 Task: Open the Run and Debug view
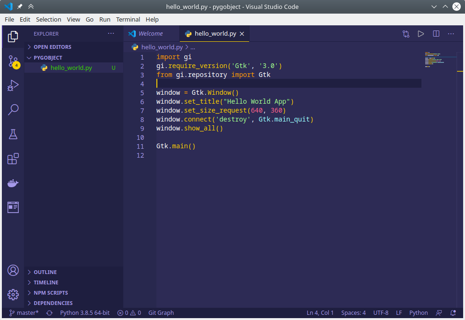(13, 85)
